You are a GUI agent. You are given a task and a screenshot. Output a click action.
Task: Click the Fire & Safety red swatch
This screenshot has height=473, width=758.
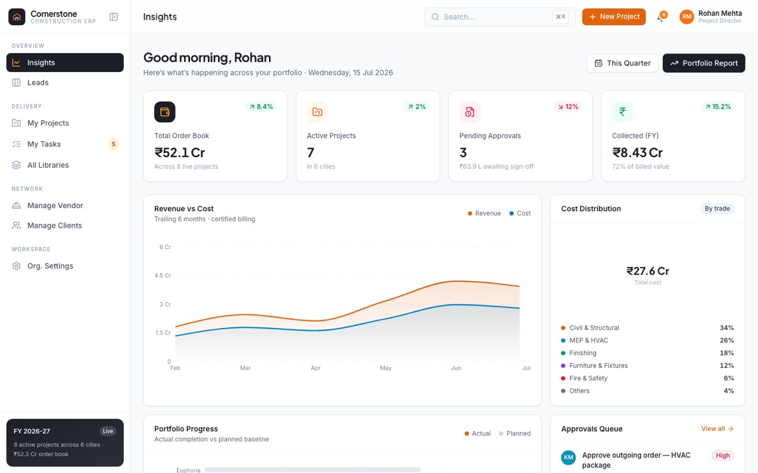tap(563, 378)
